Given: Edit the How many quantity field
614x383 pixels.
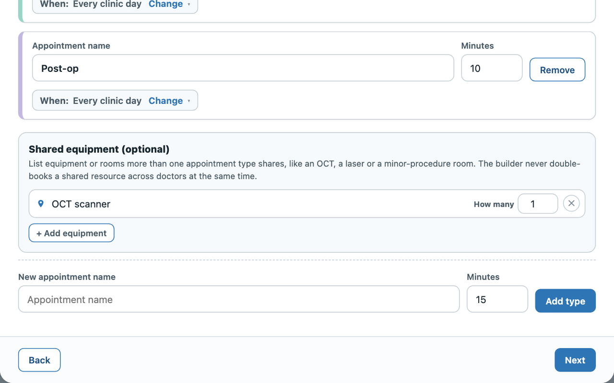Looking at the screenshot, I should 538,203.
